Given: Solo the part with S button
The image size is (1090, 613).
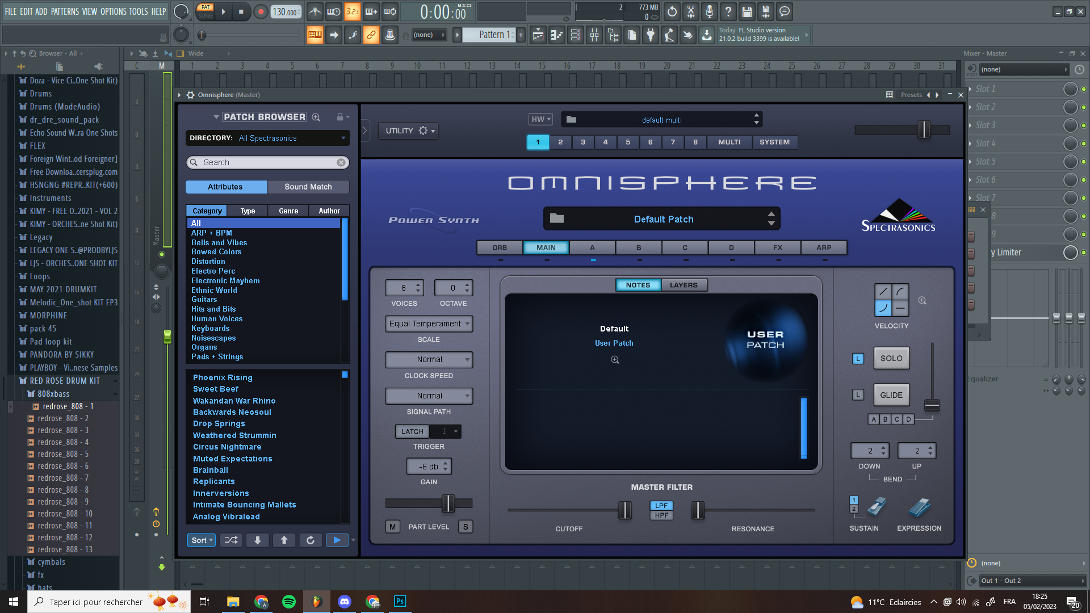Looking at the screenshot, I should [466, 527].
